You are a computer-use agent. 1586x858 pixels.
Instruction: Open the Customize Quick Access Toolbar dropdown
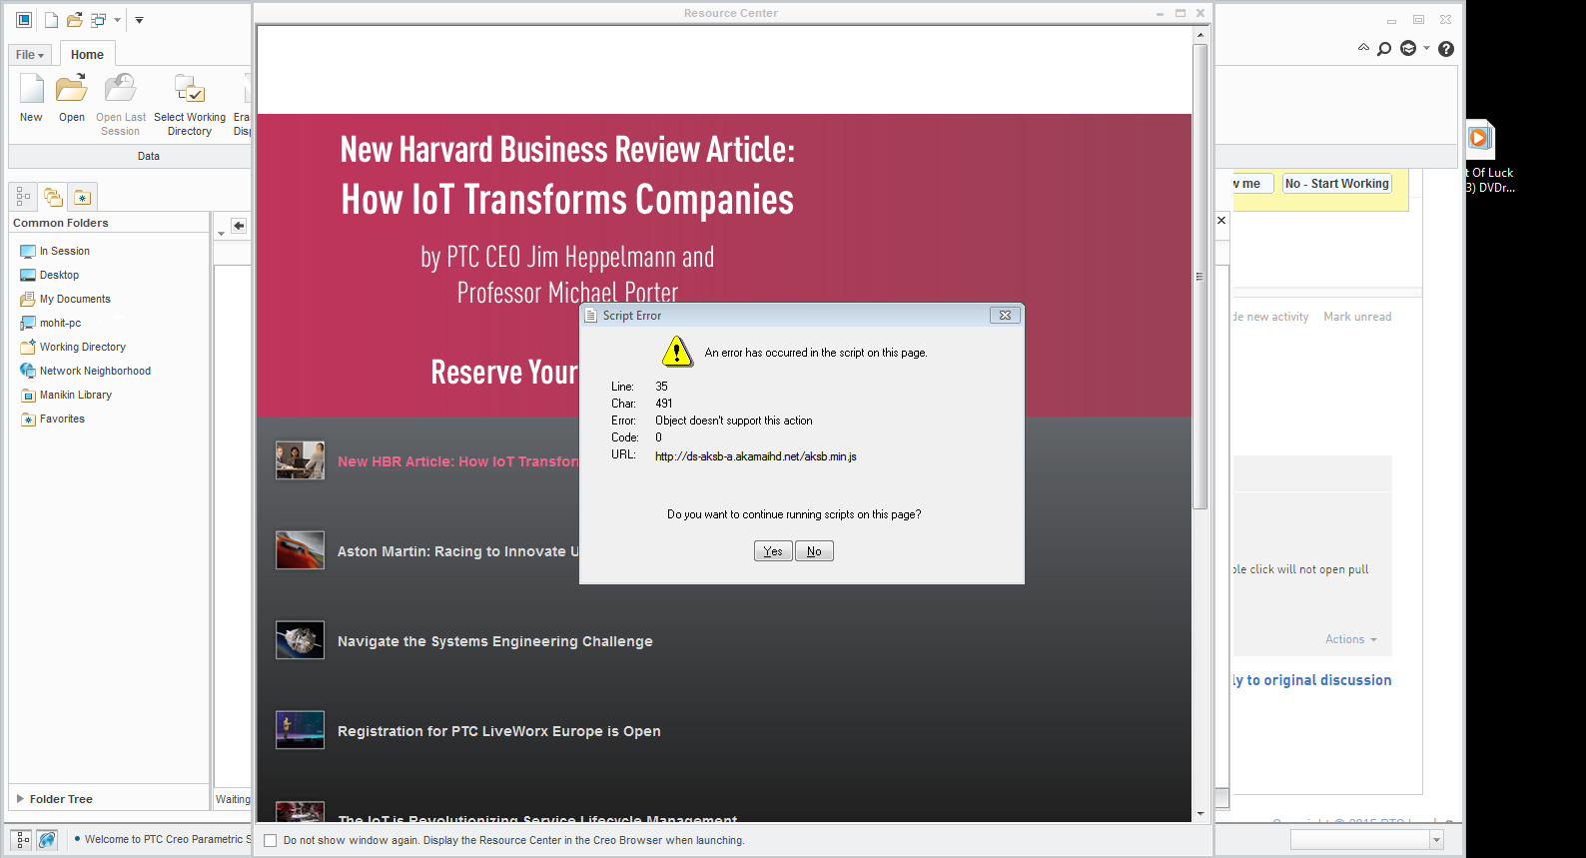139,20
